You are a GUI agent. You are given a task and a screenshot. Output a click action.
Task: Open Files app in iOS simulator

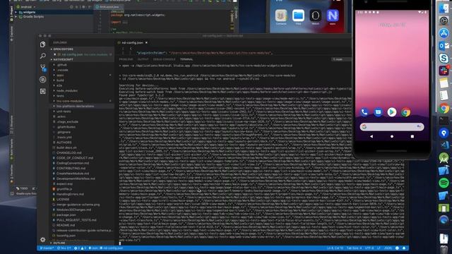click(x=298, y=16)
